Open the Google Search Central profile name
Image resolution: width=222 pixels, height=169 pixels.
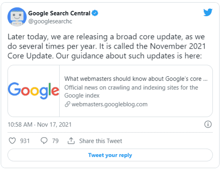59,13
